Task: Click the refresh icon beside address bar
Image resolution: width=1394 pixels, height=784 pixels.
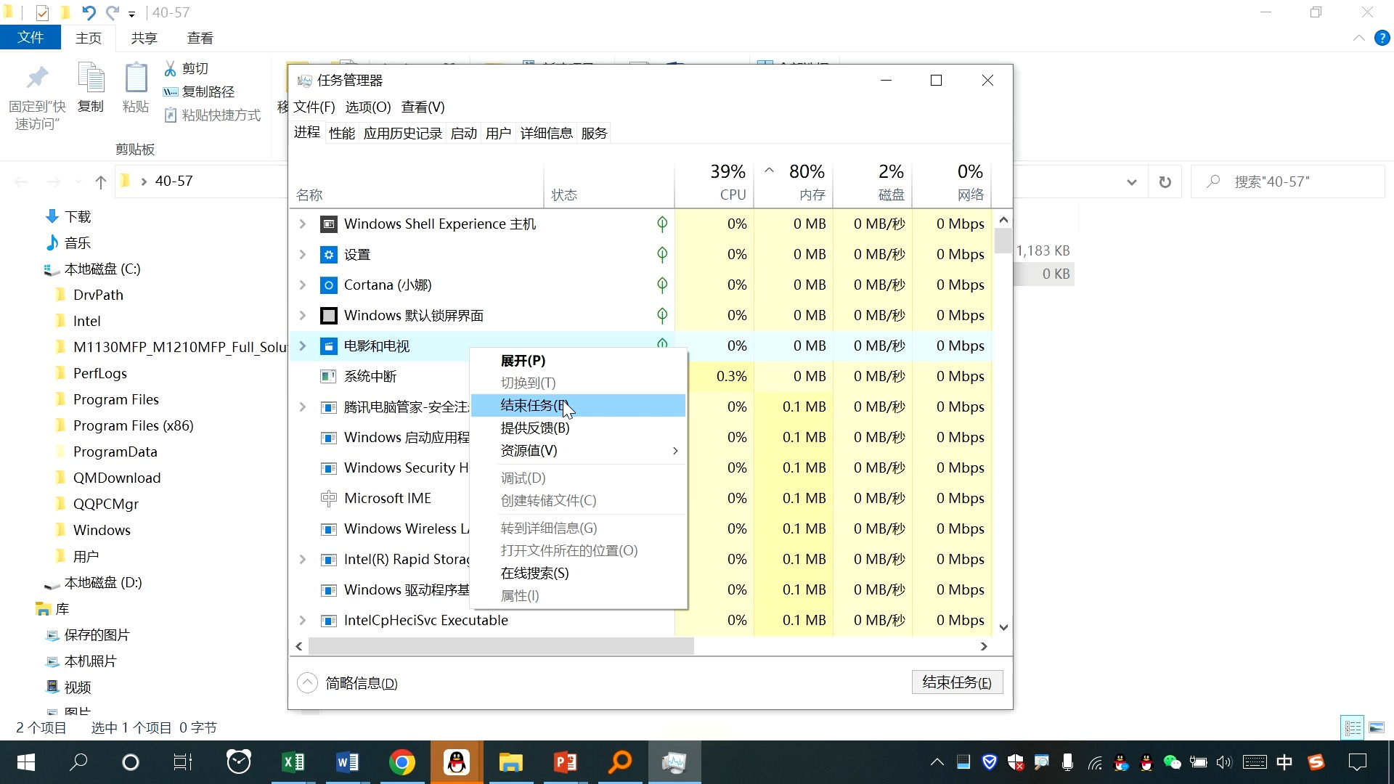Action: (1165, 182)
